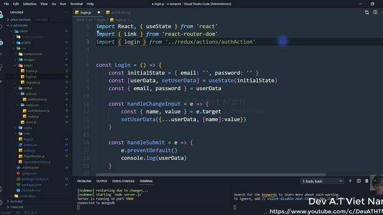This screenshot has height=215, width=383.
Task: Expand the controllers folder
Action: pyautogui.click(x=28, y=196)
